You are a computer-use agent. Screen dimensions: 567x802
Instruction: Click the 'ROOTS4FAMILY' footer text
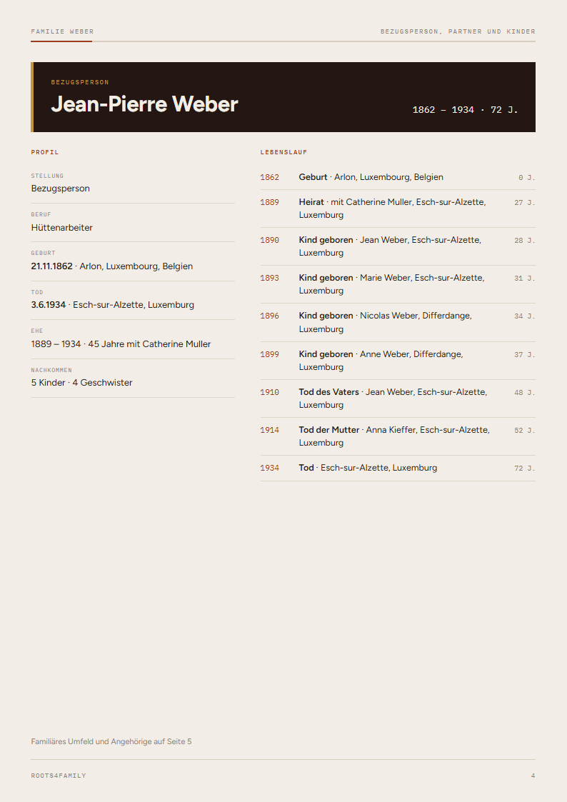[x=59, y=776]
